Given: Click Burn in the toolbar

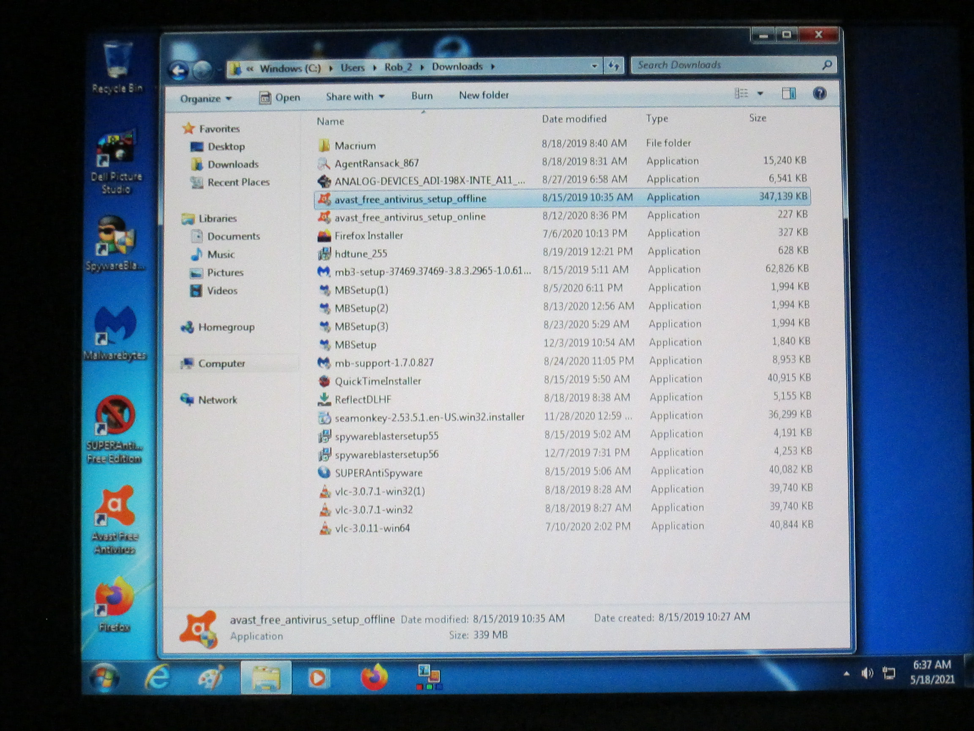Looking at the screenshot, I should pos(422,96).
